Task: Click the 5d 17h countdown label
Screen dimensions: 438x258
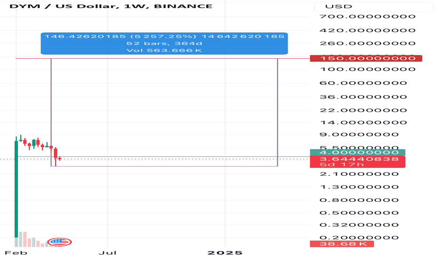Action: click(x=342, y=165)
